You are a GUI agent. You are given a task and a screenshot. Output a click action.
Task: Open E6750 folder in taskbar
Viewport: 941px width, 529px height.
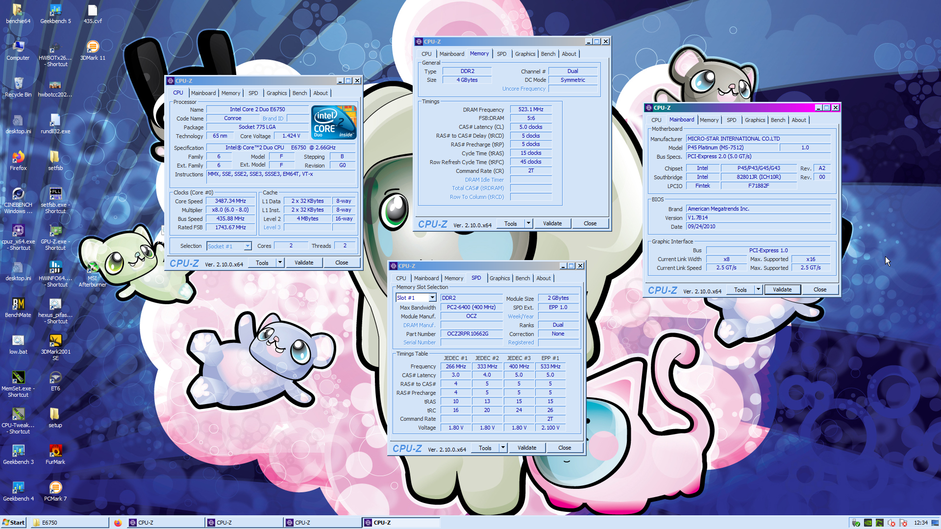[70, 523]
